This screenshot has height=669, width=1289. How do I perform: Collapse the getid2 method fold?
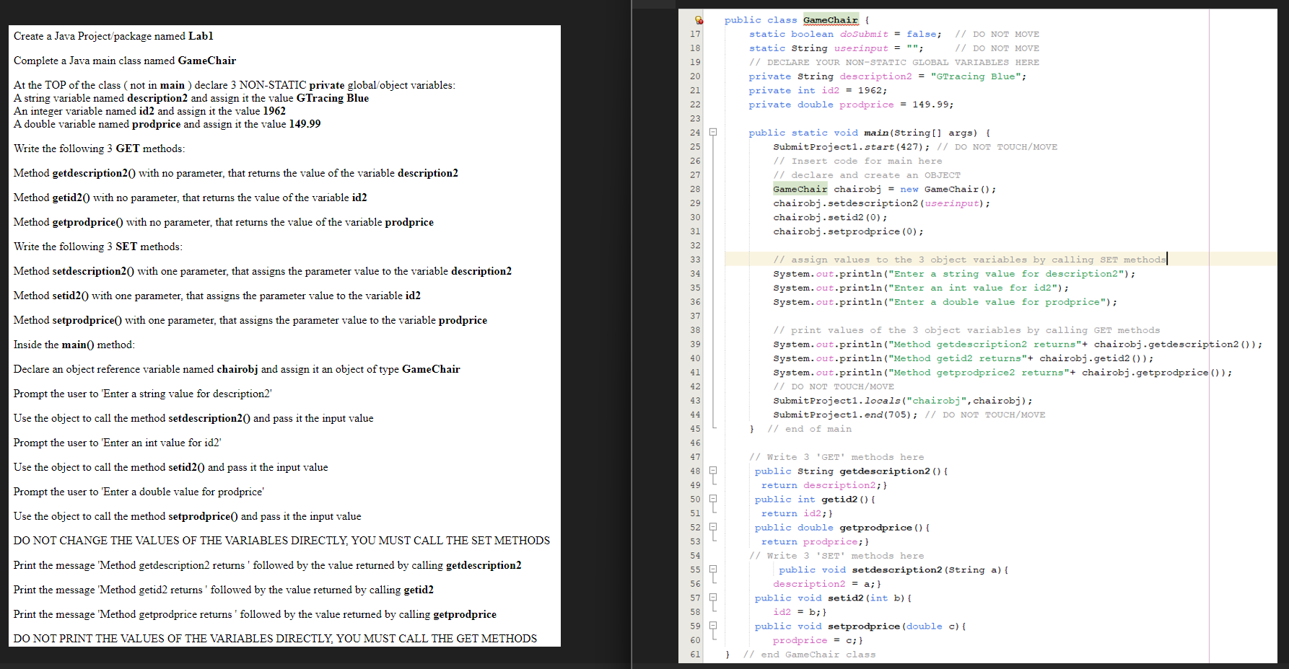click(x=712, y=498)
